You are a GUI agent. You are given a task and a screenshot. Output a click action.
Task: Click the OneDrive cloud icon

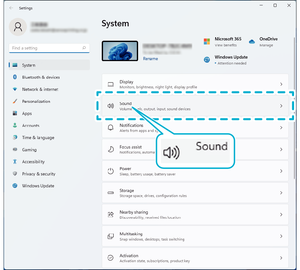252,42
